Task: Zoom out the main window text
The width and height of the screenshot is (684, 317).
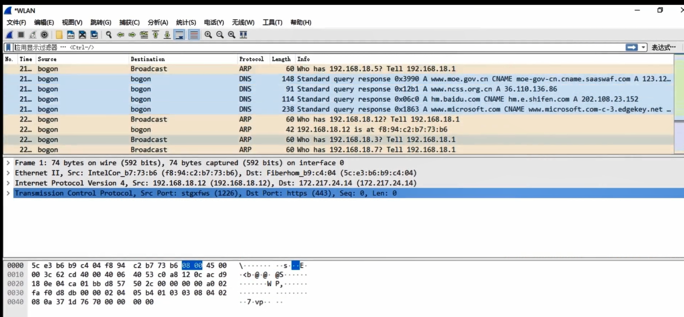Action: point(220,35)
